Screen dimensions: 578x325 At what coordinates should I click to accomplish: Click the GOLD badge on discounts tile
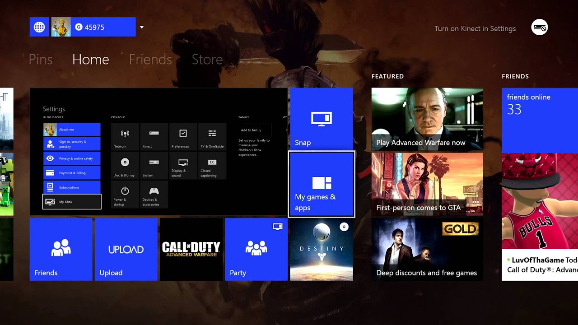coord(460,229)
